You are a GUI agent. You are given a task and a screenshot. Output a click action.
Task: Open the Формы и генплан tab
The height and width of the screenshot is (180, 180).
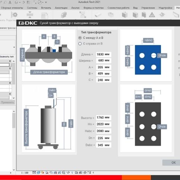coord(94,8)
